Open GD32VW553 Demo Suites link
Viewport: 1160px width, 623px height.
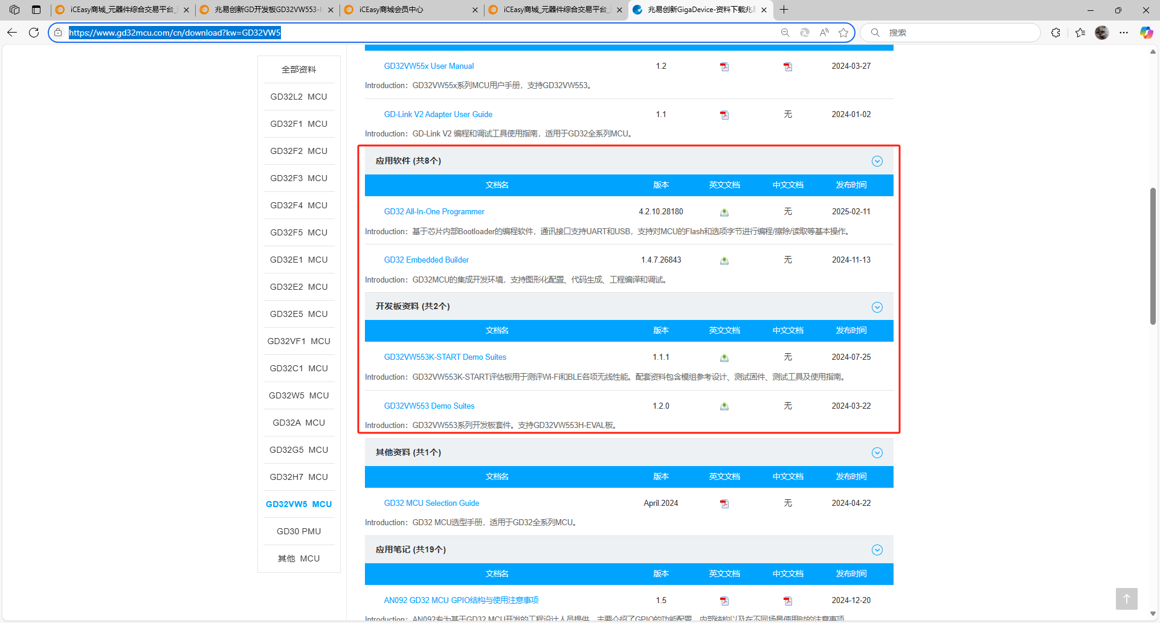(429, 406)
